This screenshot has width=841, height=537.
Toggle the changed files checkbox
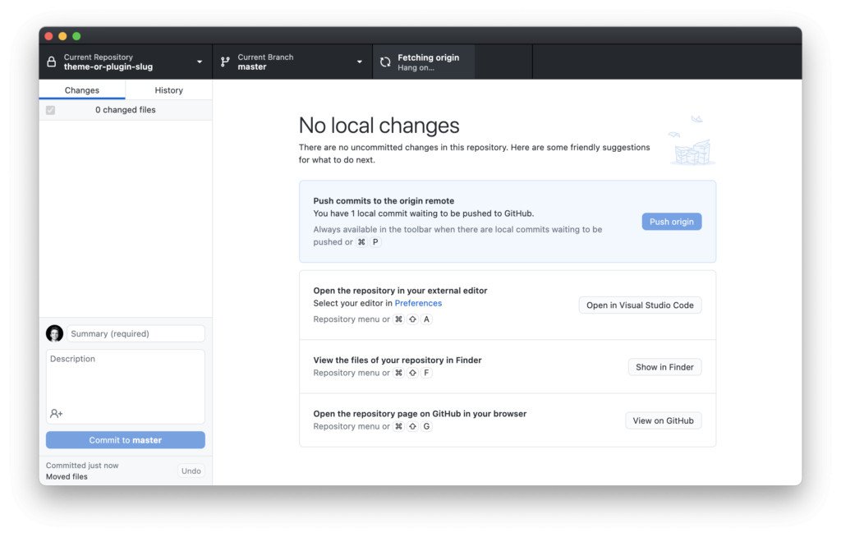click(51, 110)
